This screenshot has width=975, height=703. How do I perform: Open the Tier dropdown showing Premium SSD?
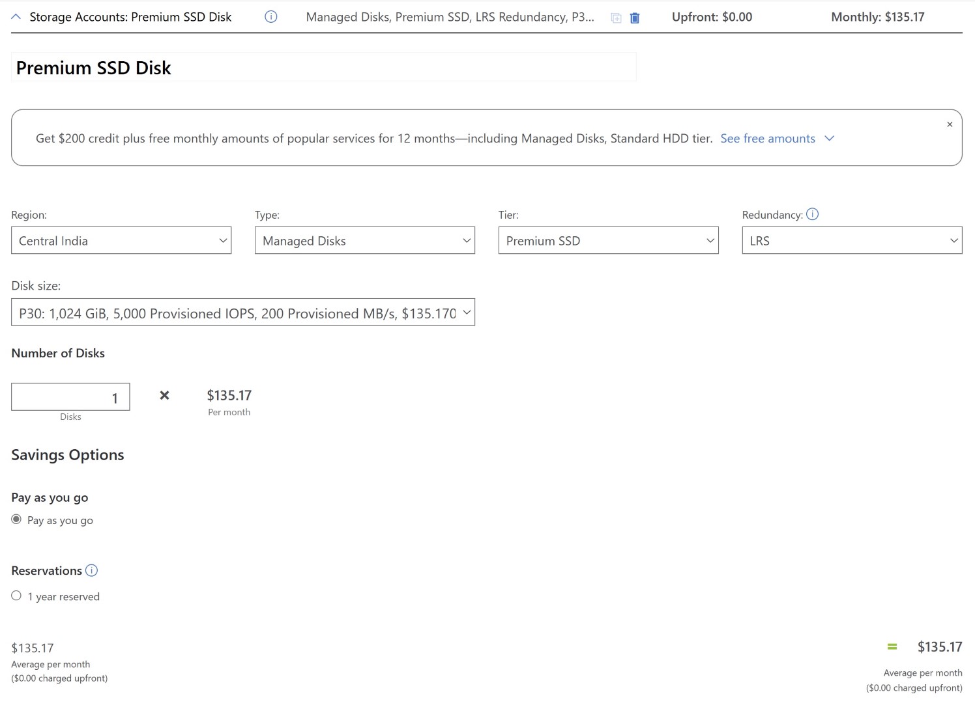click(x=609, y=240)
